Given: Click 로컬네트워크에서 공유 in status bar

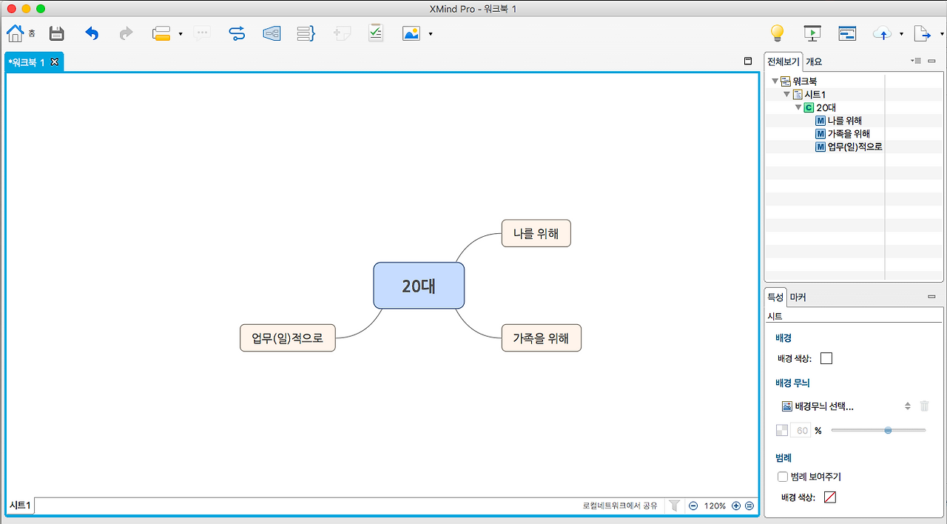Looking at the screenshot, I should [620, 506].
